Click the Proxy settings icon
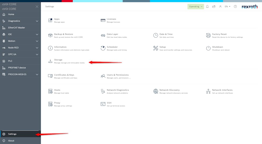 50,104
